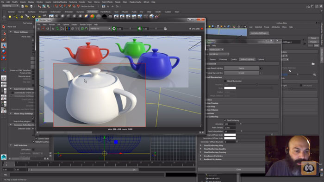The height and width of the screenshot is (182, 324).
Task: Open Render Target menu in Render View
Action: [86, 25]
